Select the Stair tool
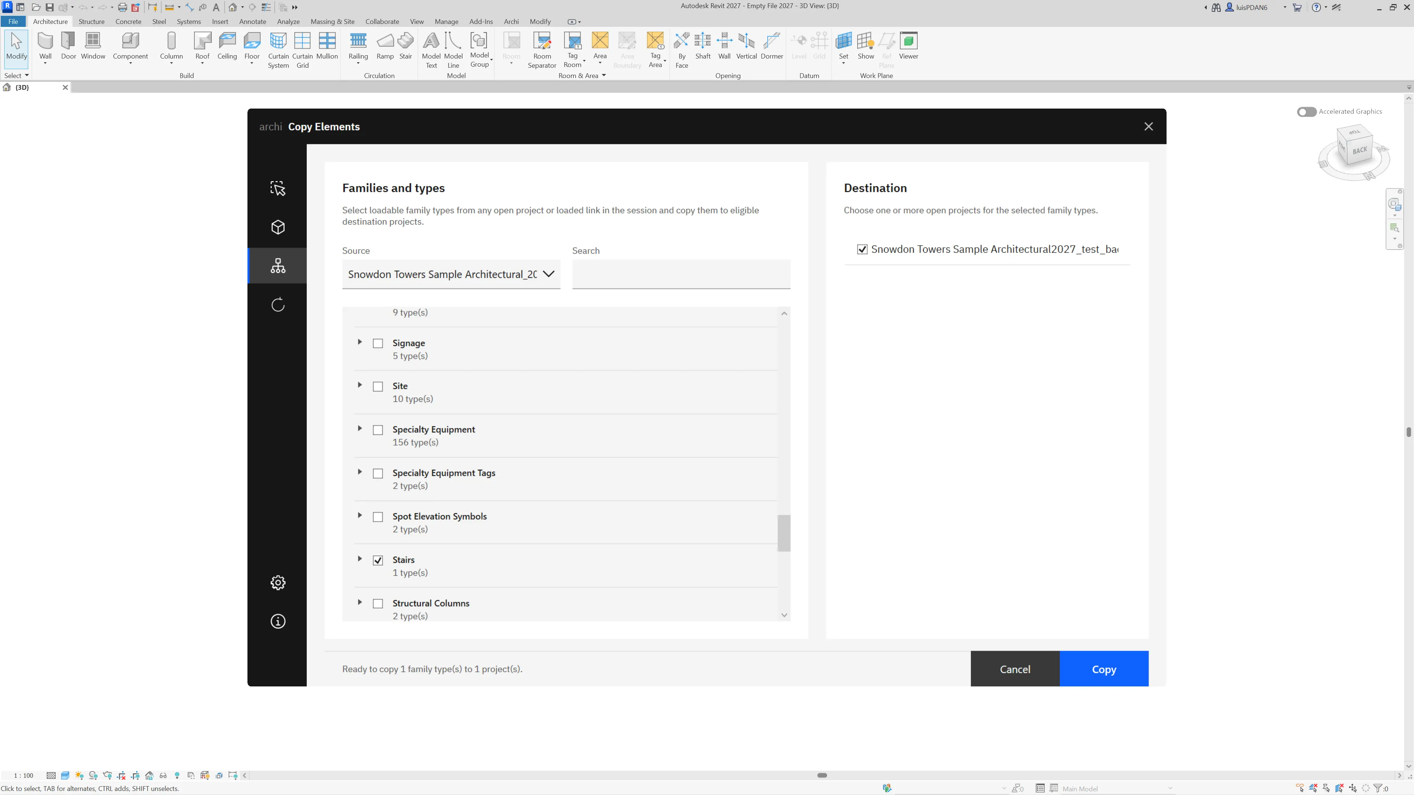Image resolution: width=1414 pixels, height=795 pixels. pyautogui.click(x=406, y=46)
